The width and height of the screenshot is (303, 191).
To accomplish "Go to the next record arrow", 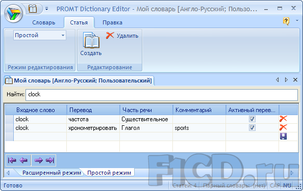I will (38, 160).
